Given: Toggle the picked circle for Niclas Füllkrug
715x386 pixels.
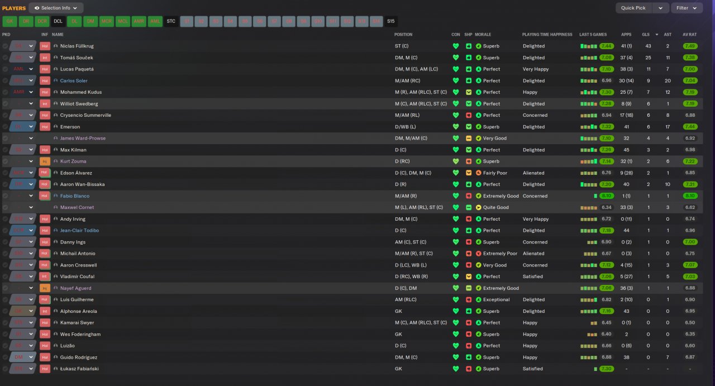Looking at the screenshot, I should (5, 46).
